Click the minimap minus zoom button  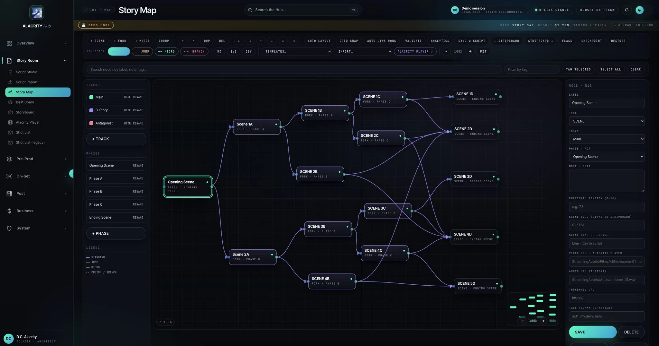(x=523, y=321)
